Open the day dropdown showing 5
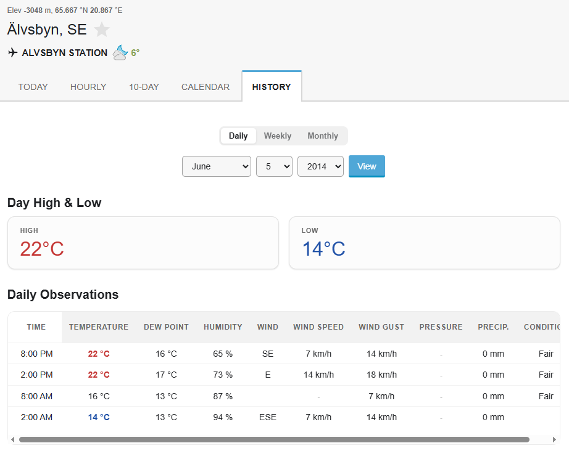This screenshot has width=569, height=459. click(x=275, y=166)
